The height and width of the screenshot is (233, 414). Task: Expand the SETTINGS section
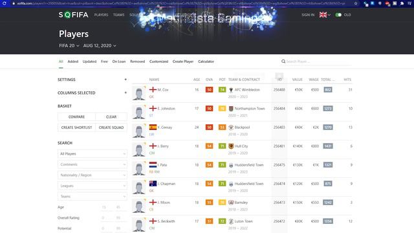click(125, 80)
